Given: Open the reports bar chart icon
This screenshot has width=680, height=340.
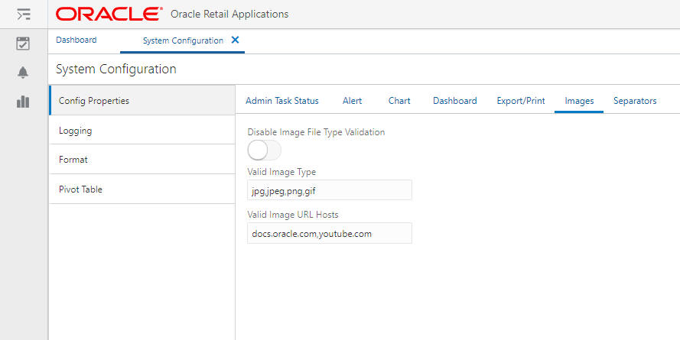Looking at the screenshot, I should click(23, 102).
